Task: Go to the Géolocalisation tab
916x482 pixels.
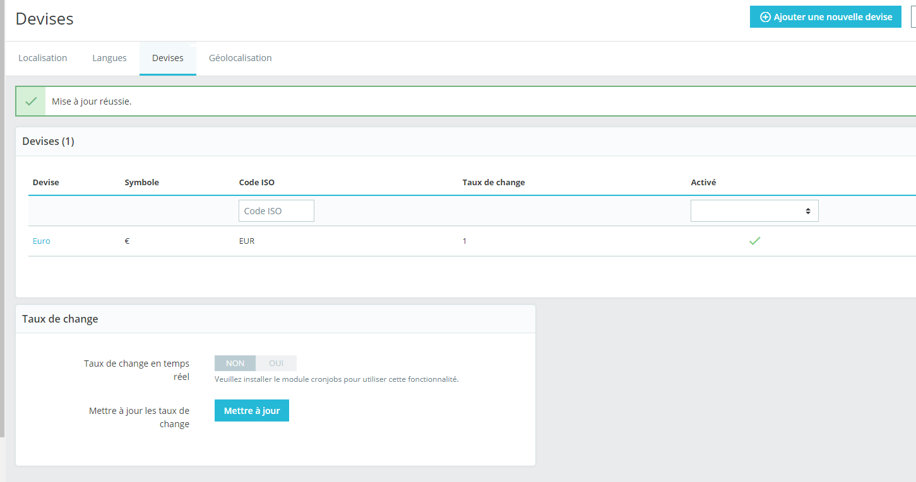Action: pos(241,58)
